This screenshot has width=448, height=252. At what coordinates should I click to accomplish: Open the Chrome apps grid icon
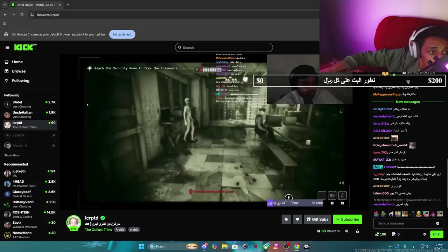5,23
